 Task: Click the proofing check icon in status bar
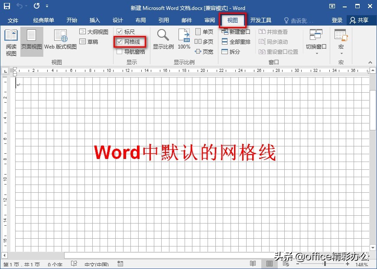(74, 264)
